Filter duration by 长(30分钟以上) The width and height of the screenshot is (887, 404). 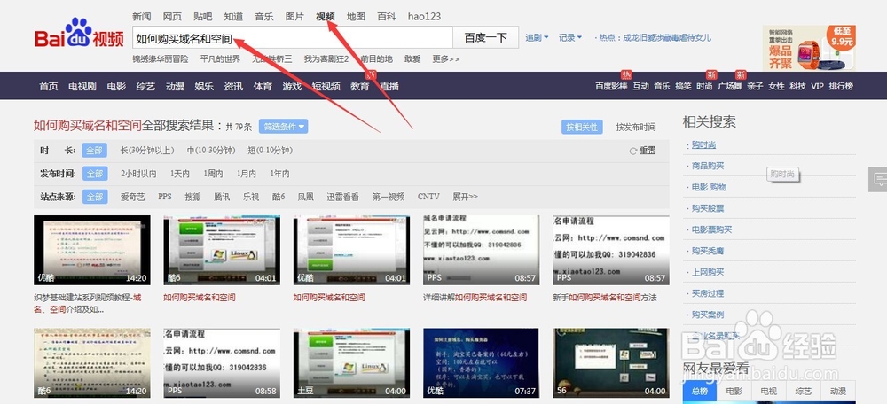(x=147, y=151)
